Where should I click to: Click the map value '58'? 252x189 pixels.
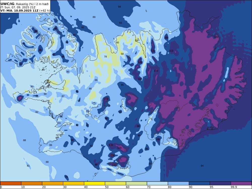122,54
